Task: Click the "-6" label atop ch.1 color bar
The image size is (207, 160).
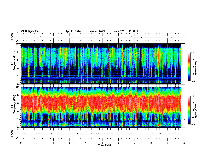Action: [193, 53]
